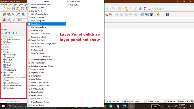
Task: Disable the Snapping Toolbar checkbox
Action: [x=30, y=105]
